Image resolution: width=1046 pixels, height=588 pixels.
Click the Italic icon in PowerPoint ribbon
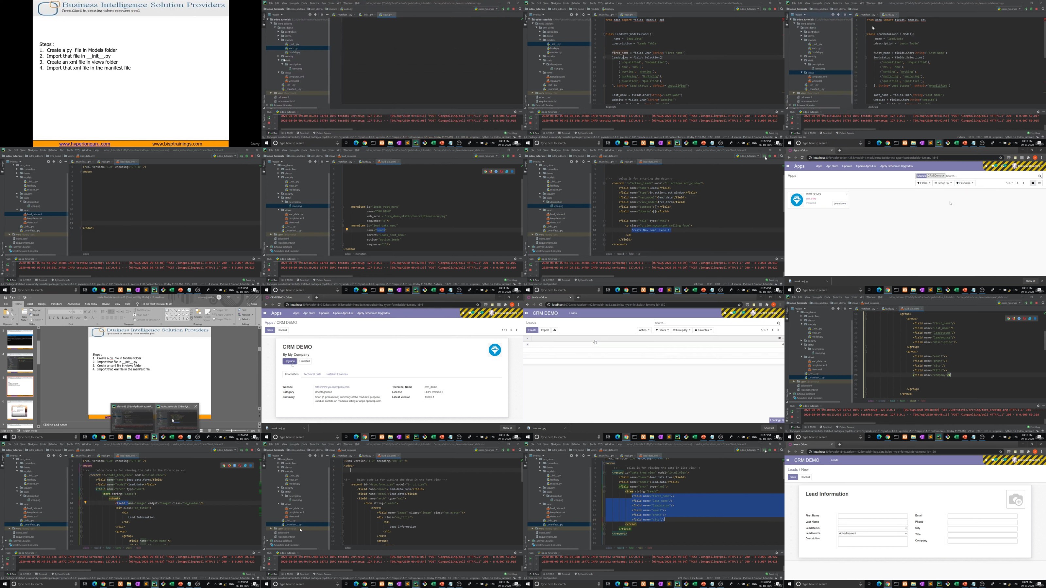point(54,318)
